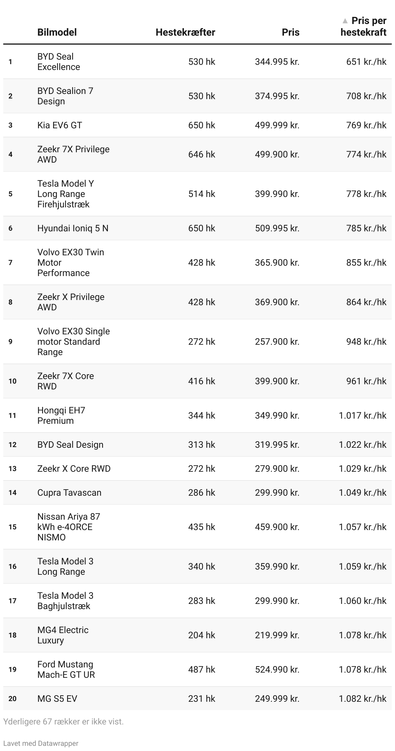Click the BYD Seal Design entry

pos(70,445)
